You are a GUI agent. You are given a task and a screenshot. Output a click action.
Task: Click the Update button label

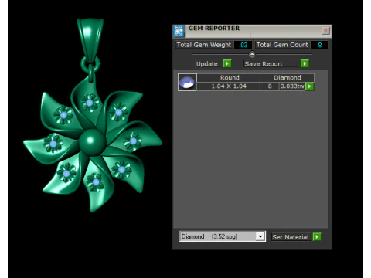coord(207,63)
